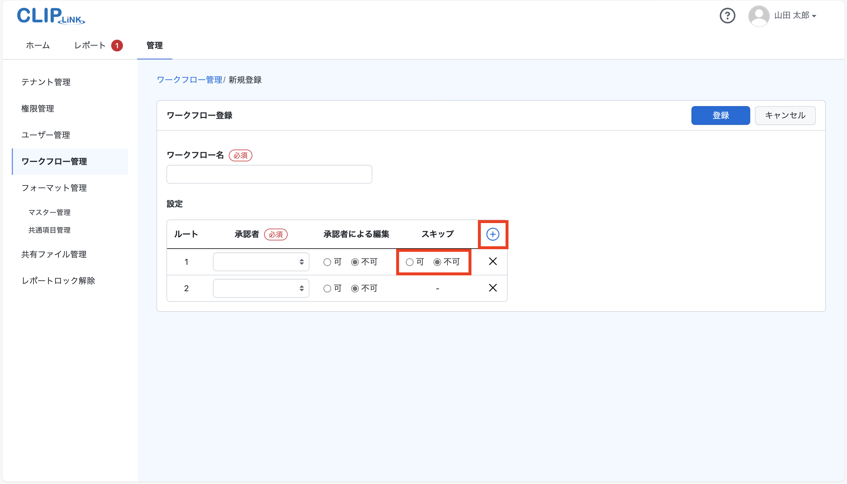Click the plus icon to add a route

click(x=493, y=234)
